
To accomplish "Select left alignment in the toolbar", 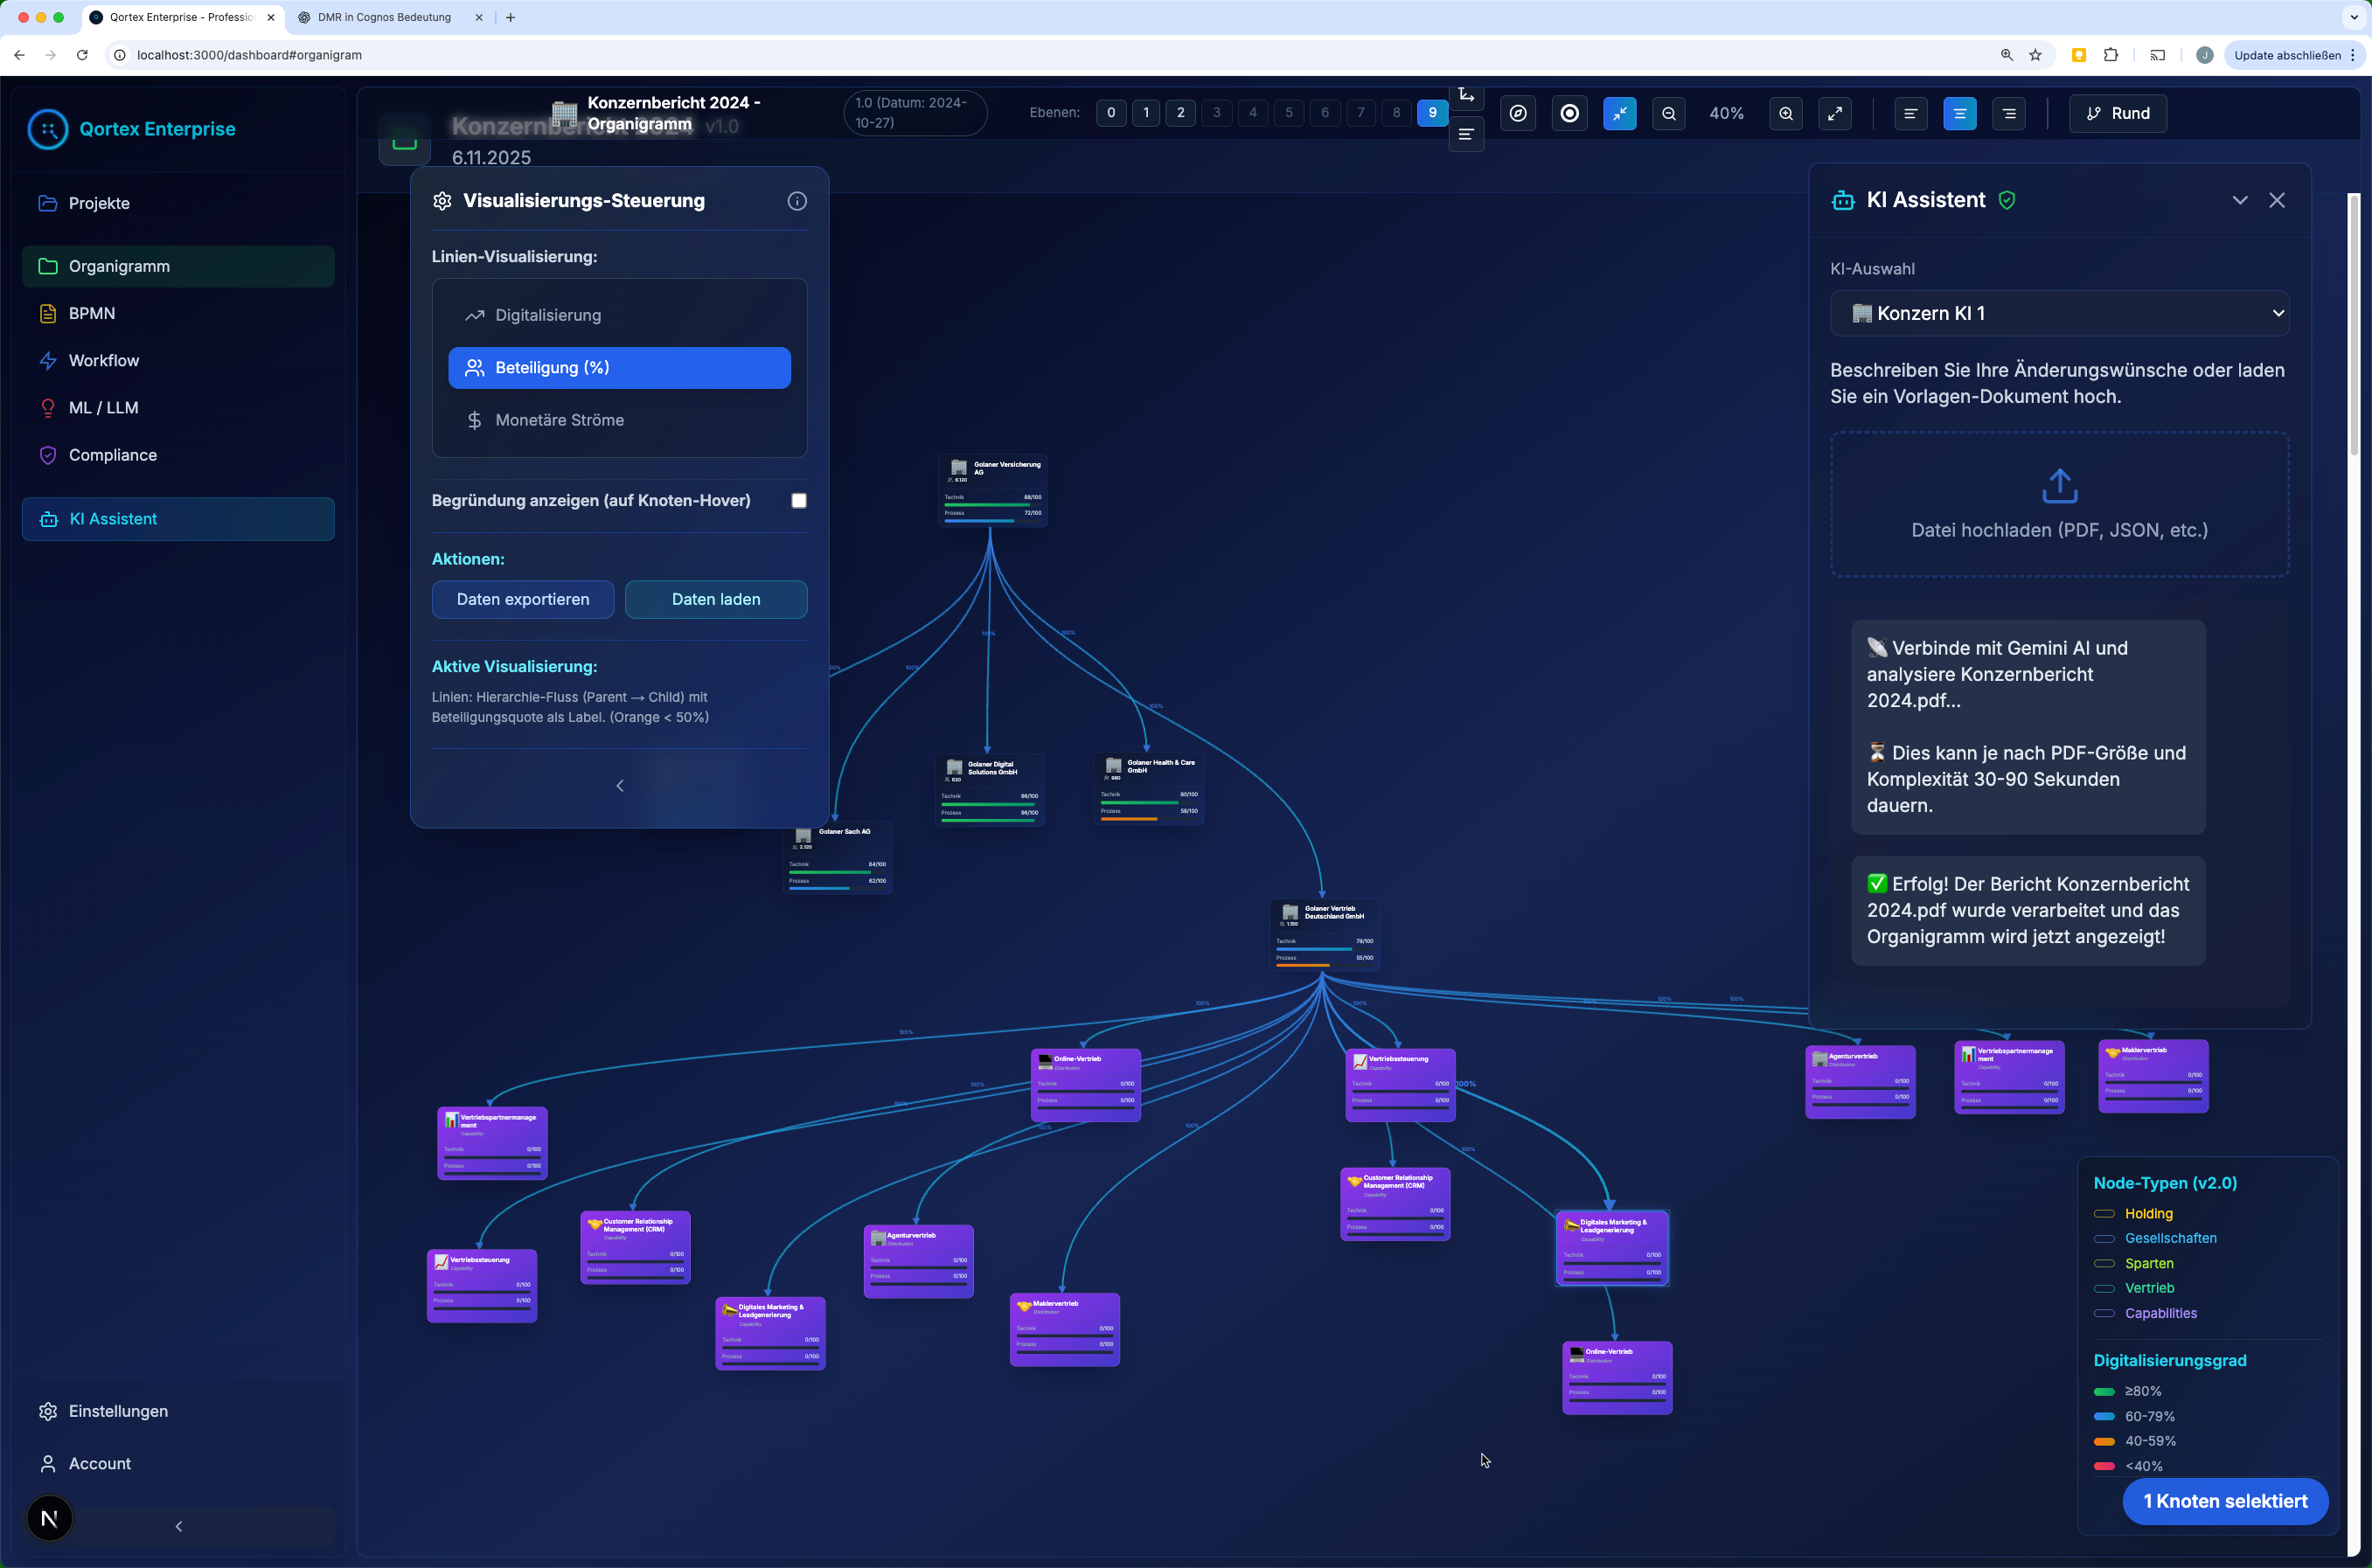I will coord(1909,114).
